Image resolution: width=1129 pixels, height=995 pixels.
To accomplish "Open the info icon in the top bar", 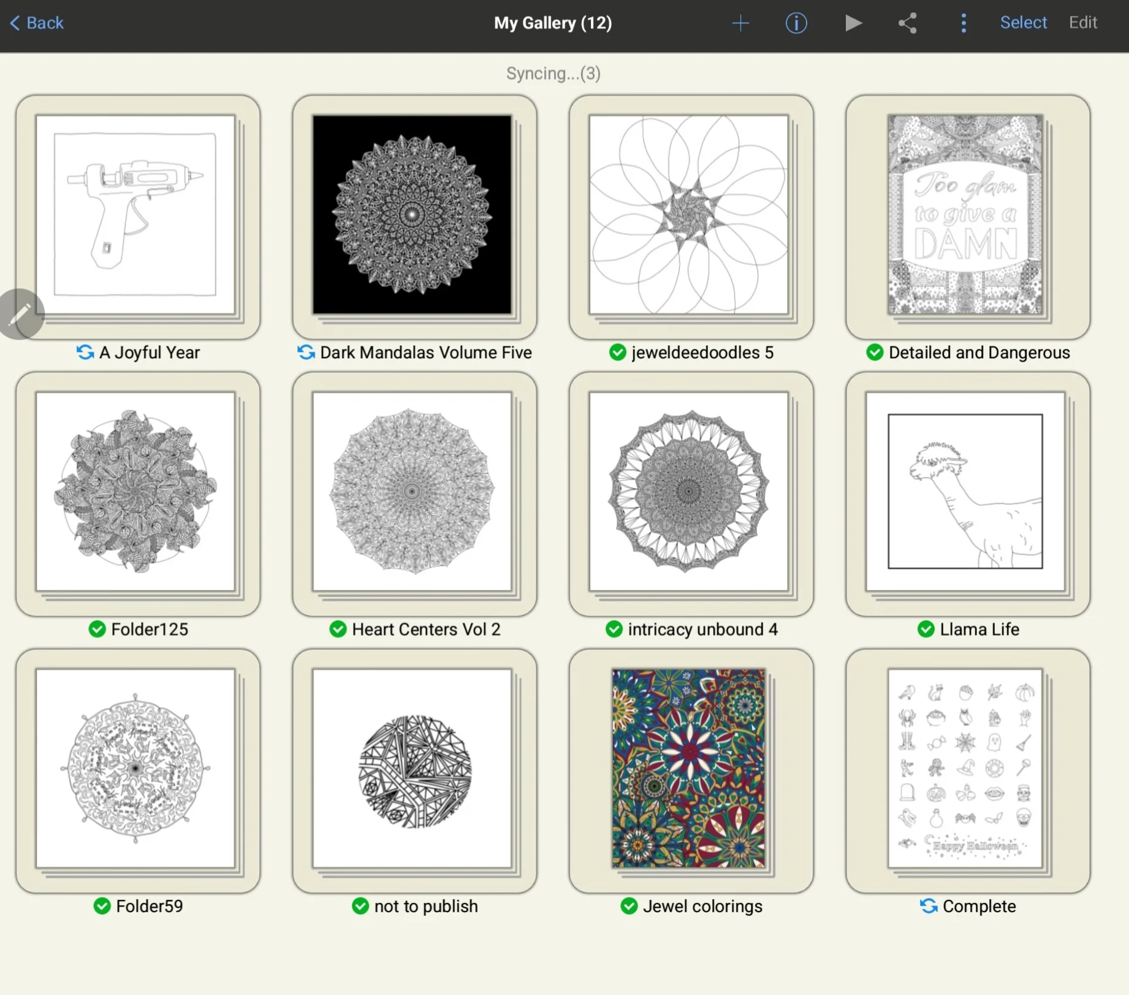I will click(796, 23).
